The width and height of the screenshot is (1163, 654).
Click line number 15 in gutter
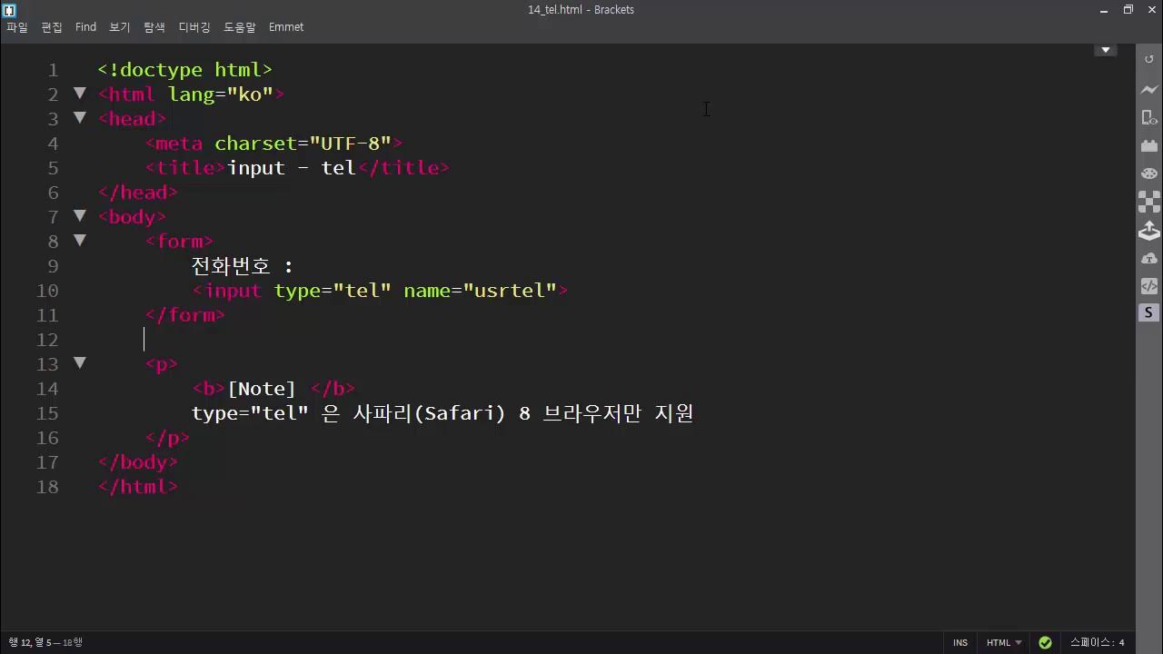tap(47, 413)
